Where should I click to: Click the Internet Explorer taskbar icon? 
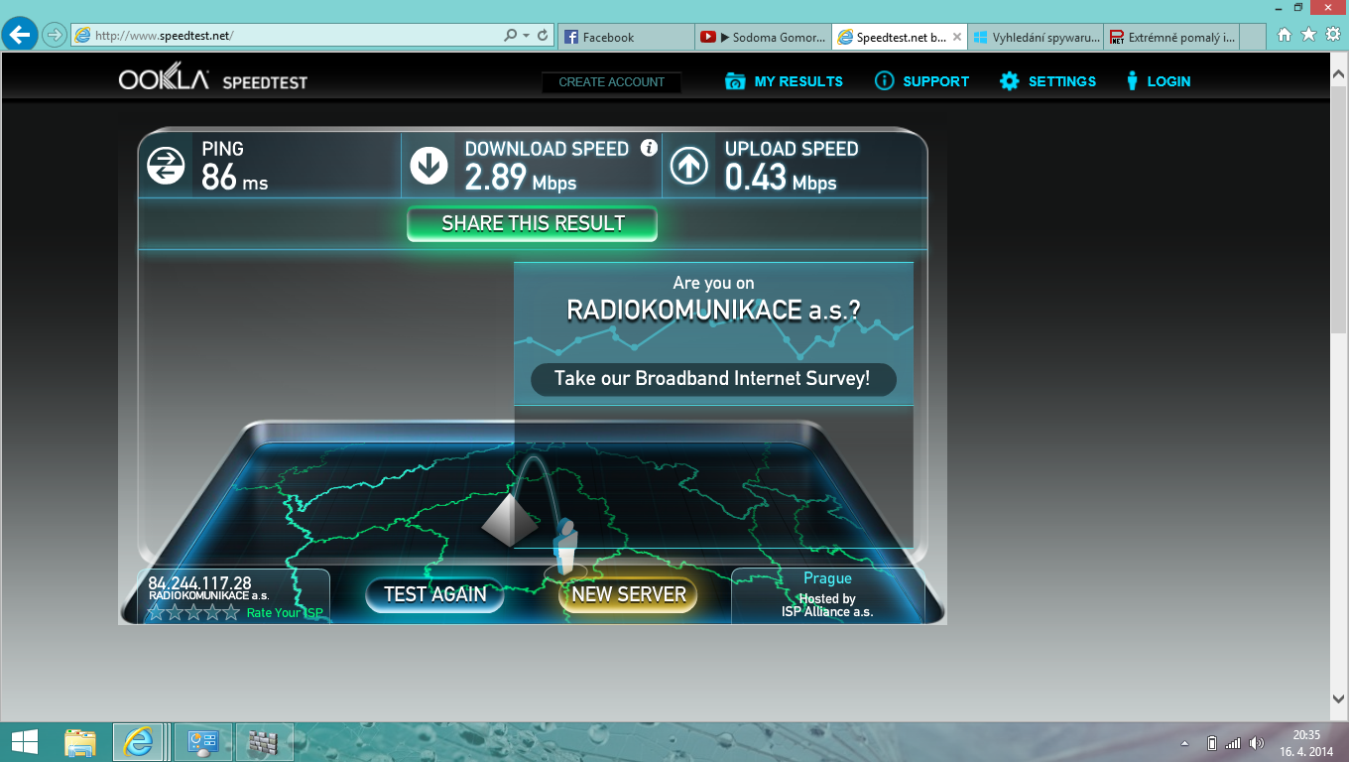point(138,742)
